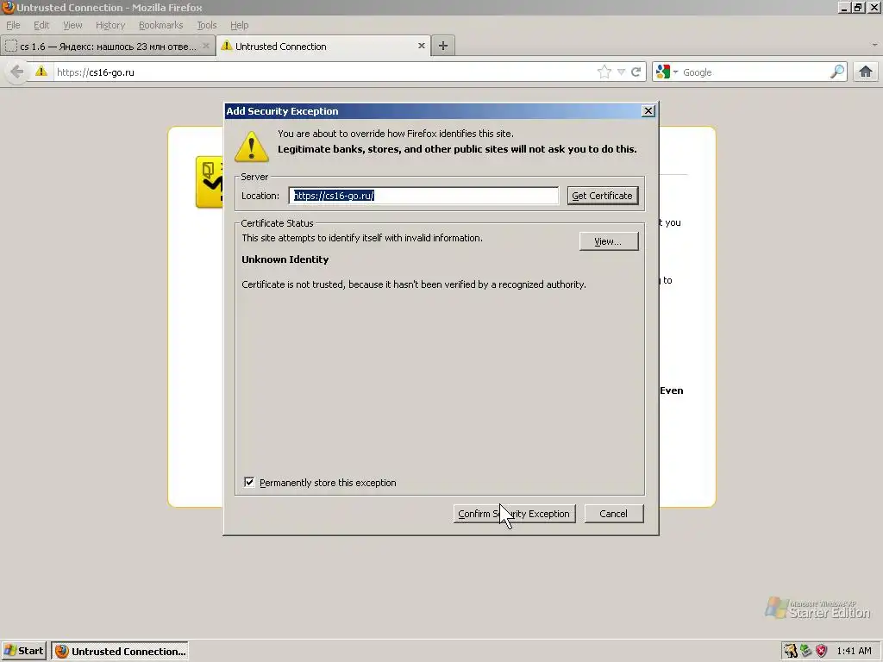Open the list all tabs dropdown arrow
The height and width of the screenshot is (662, 883).
[874, 45]
